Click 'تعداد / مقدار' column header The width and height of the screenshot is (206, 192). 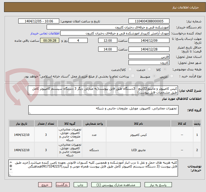(46, 124)
